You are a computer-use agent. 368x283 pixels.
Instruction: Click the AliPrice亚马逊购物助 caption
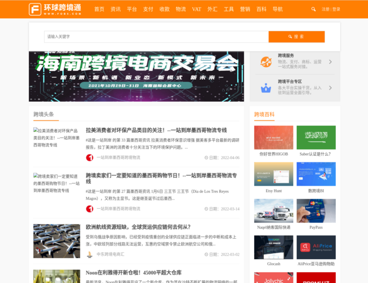316,264
